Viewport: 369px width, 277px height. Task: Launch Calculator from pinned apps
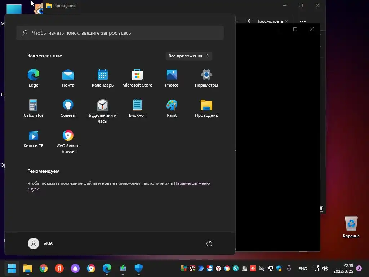click(x=34, y=109)
